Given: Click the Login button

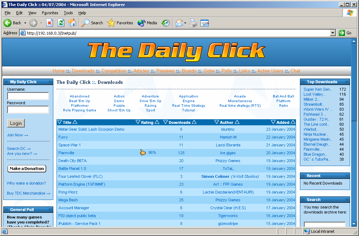Looking at the screenshot, I should click(16, 124).
